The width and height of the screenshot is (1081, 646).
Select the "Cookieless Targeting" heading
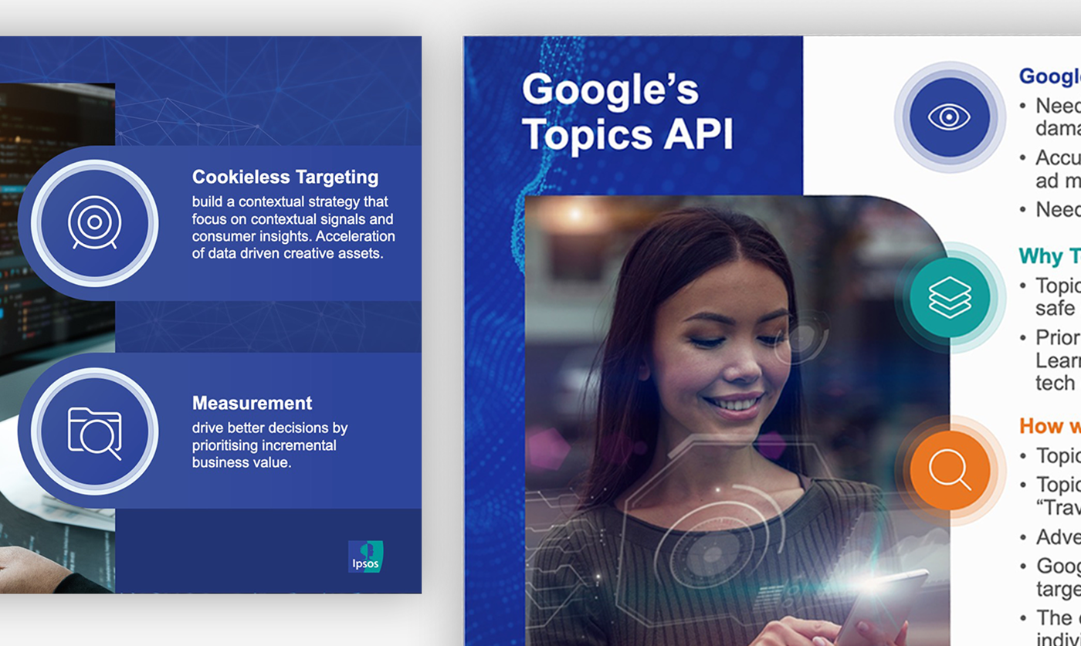285,178
